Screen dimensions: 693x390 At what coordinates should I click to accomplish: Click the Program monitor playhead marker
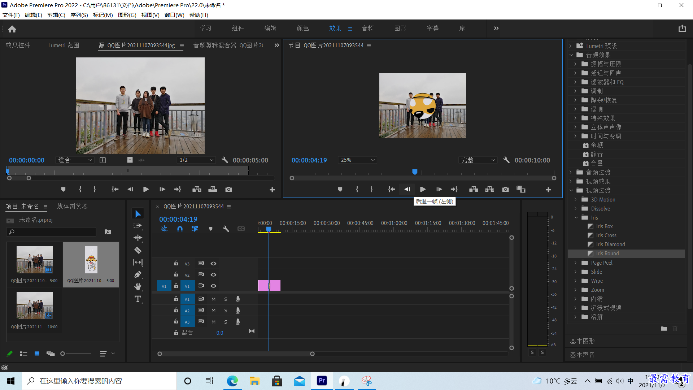[415, 172]
